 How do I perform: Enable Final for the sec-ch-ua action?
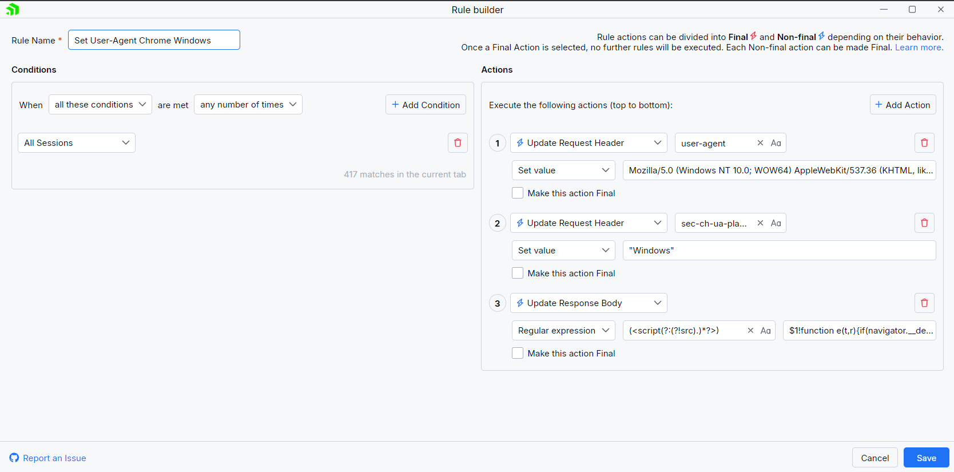[518, 273]
